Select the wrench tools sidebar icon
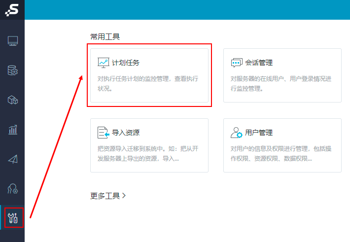The image size is (350, 242). tap(13, 218)
